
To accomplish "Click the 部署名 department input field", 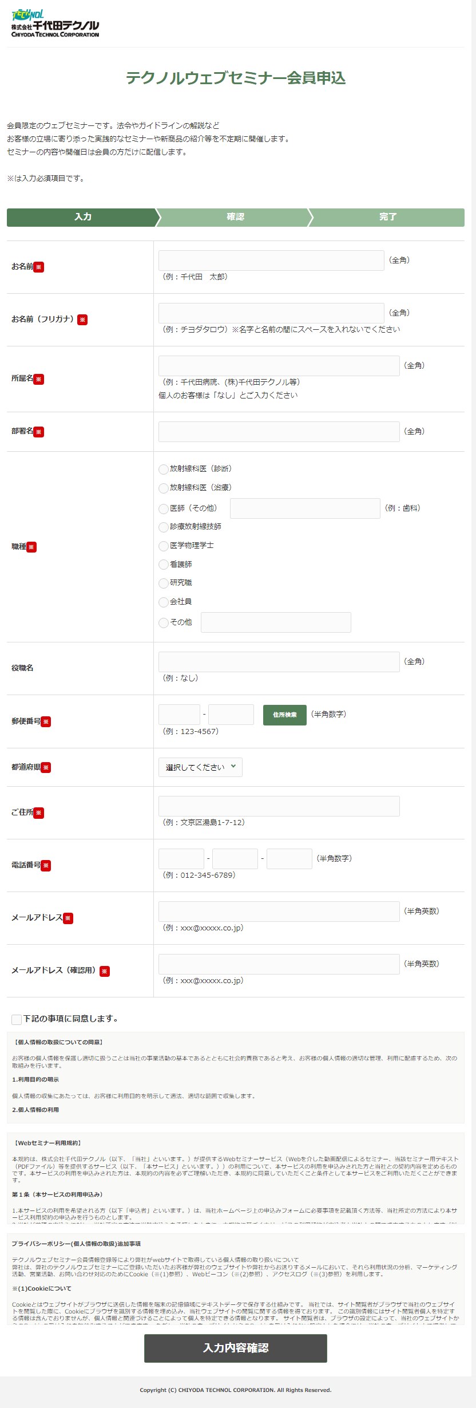I will coord(279,432).
